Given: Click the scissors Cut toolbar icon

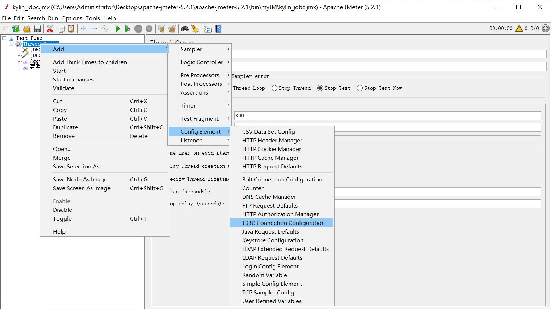Looking at the screenshot, I should click(x=50, y=29).
